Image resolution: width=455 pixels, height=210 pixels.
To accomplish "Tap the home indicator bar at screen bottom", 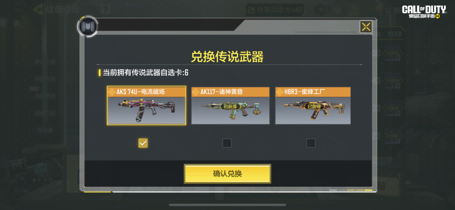I will tap(227, 205).
